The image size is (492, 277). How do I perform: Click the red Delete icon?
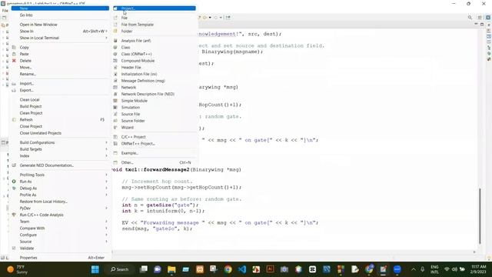pos(14,61)
